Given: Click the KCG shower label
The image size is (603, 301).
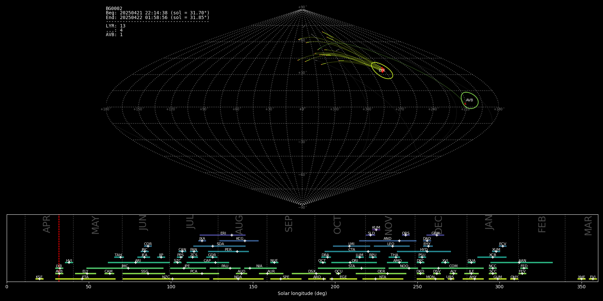Looking at the screenshot, I should click(x=240, y=239).
